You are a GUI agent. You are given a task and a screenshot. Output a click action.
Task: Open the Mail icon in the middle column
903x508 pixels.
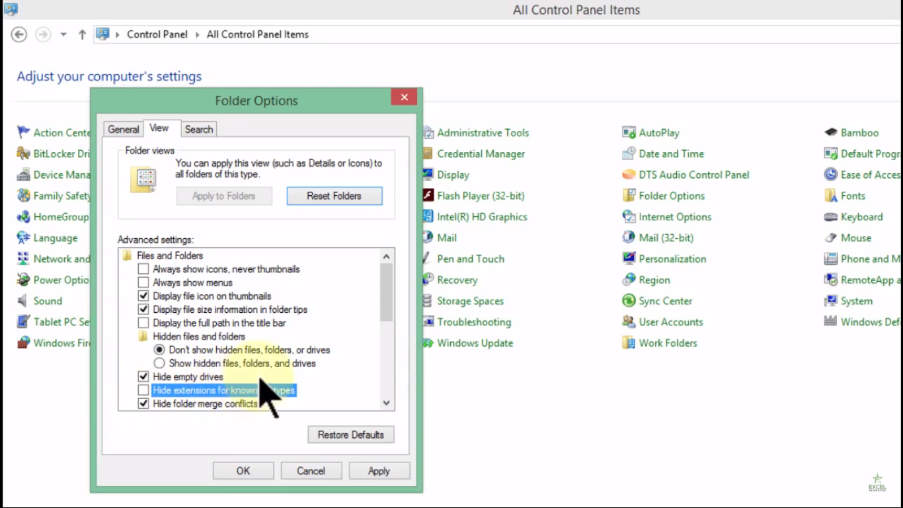440,237
